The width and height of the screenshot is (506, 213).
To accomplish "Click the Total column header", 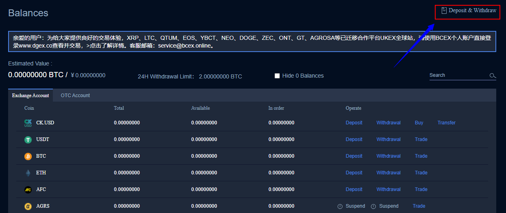I will click(119, 108).
